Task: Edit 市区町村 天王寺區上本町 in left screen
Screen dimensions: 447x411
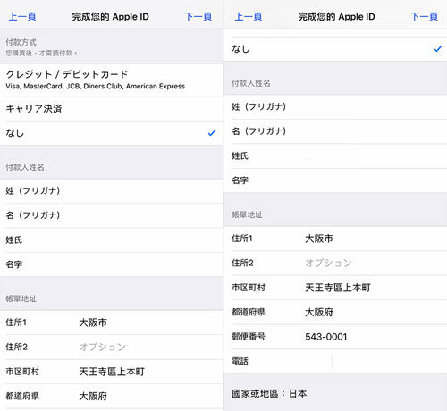Action: pos(112,372)
